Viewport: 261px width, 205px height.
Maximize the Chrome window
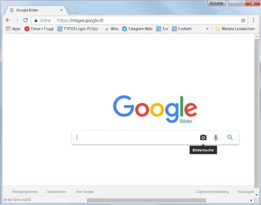coord(241,3)
